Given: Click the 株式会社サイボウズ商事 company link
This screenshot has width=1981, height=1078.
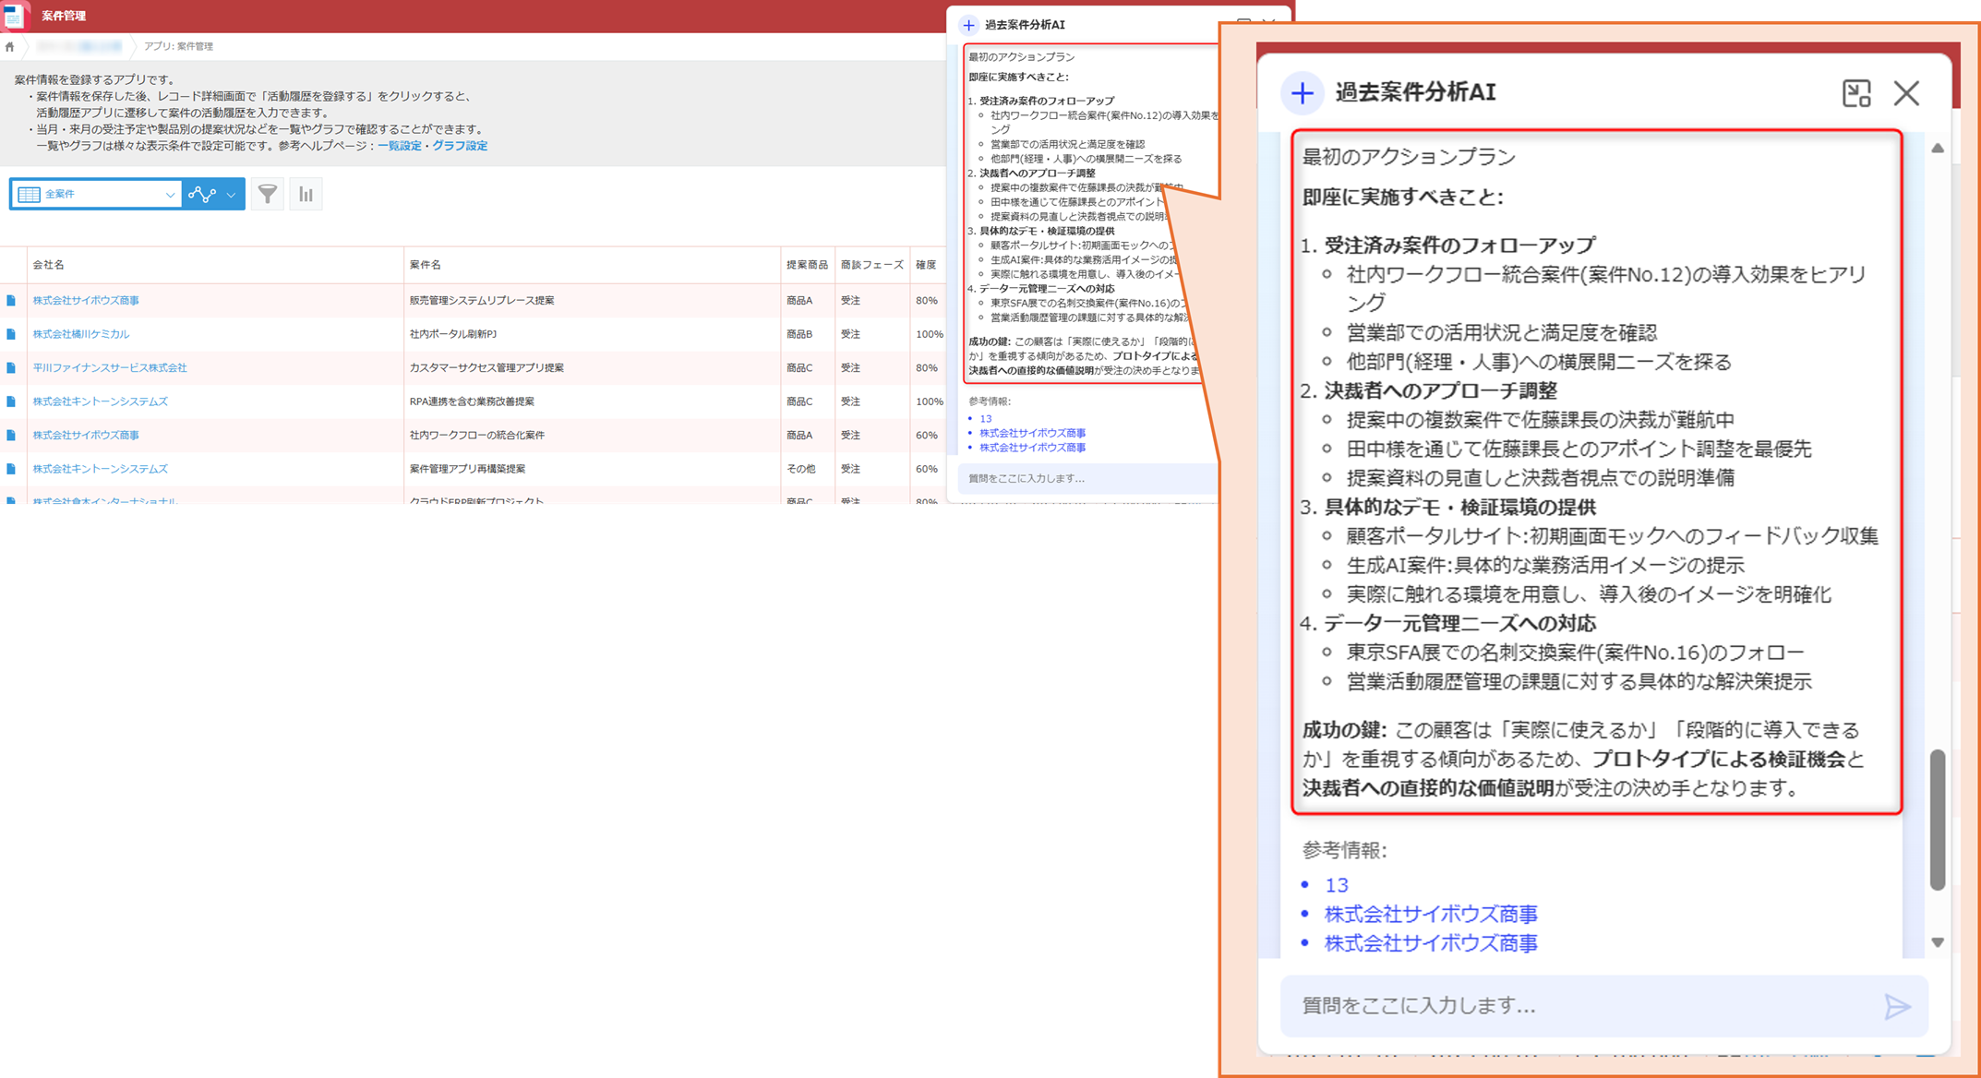Looking at the screenshot, I should coord(86,300).
